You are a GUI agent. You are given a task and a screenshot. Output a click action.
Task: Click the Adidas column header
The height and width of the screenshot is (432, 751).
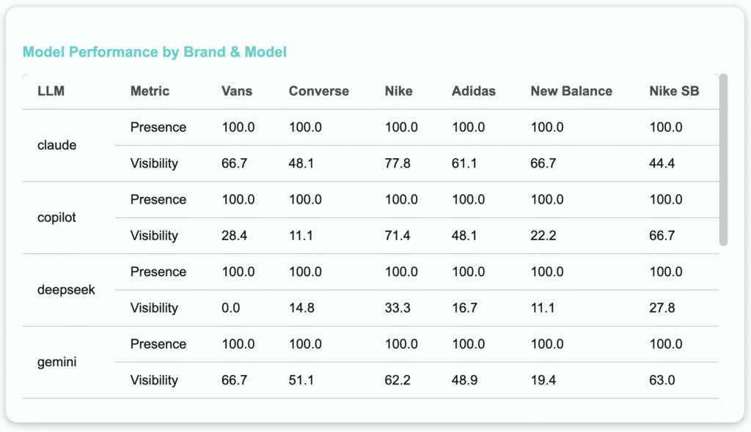tap(474, 92)
